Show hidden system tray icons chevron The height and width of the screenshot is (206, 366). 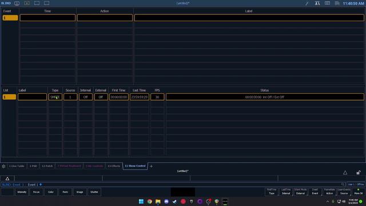pyautogui.click(x=328, y=201)
